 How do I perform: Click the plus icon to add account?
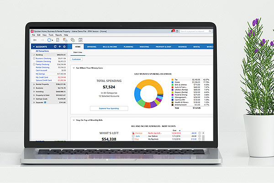tap(60, 47)
